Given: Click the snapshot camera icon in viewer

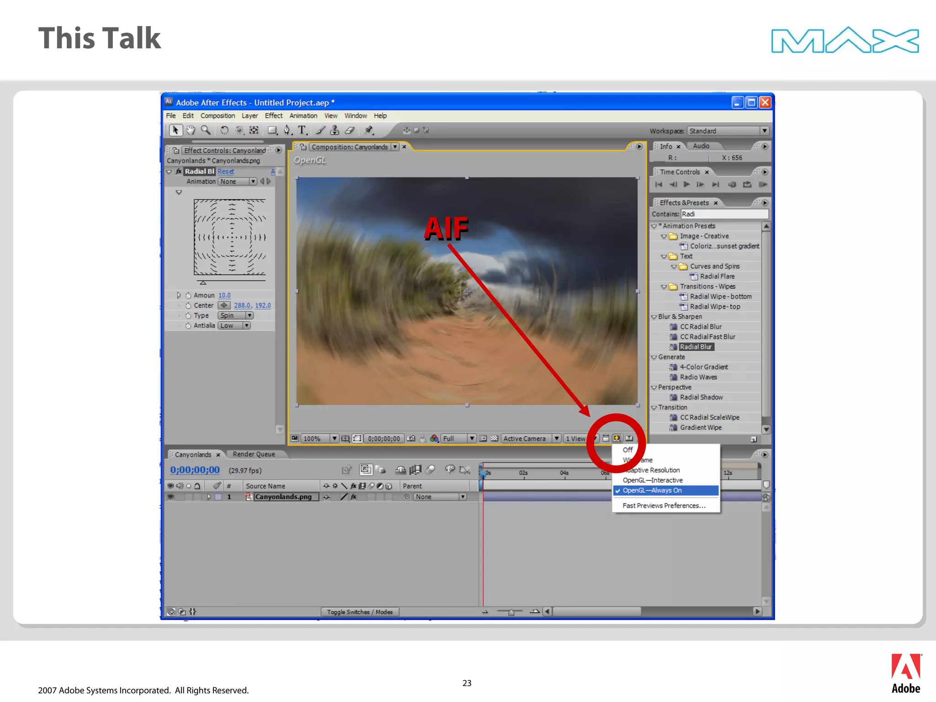Looking at the screenshot, I should tap(411, 438).
